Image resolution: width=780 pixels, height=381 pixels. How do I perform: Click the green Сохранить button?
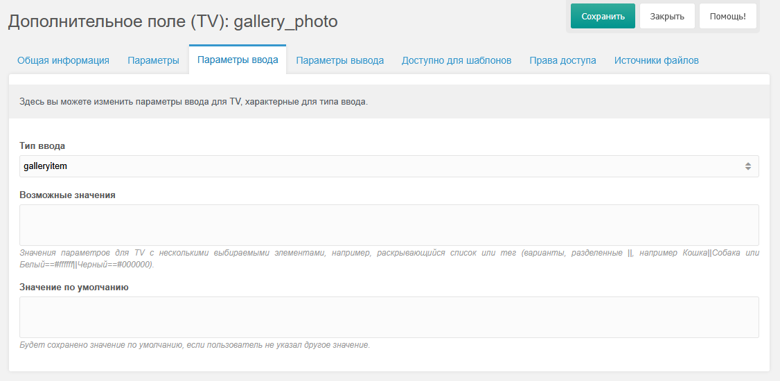[x=603, y=16]
